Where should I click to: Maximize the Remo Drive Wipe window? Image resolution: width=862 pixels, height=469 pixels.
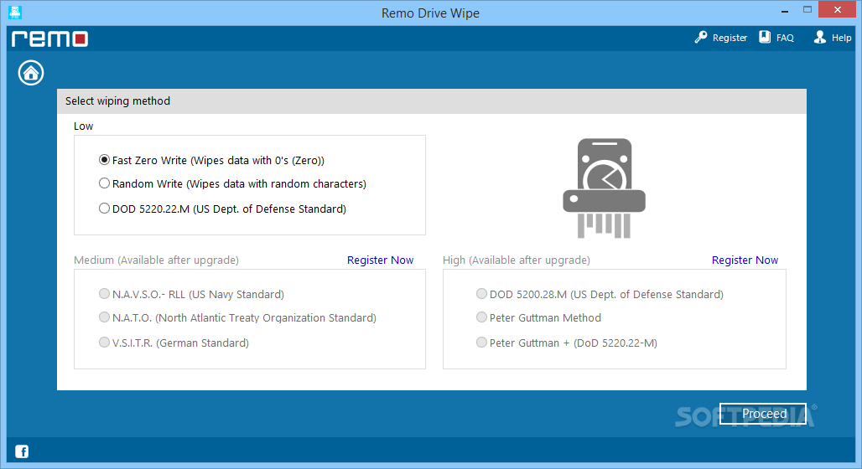[x=807, y=9]
